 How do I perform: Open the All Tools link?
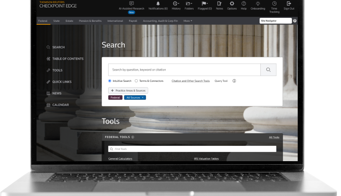click(x=274, y=137)
